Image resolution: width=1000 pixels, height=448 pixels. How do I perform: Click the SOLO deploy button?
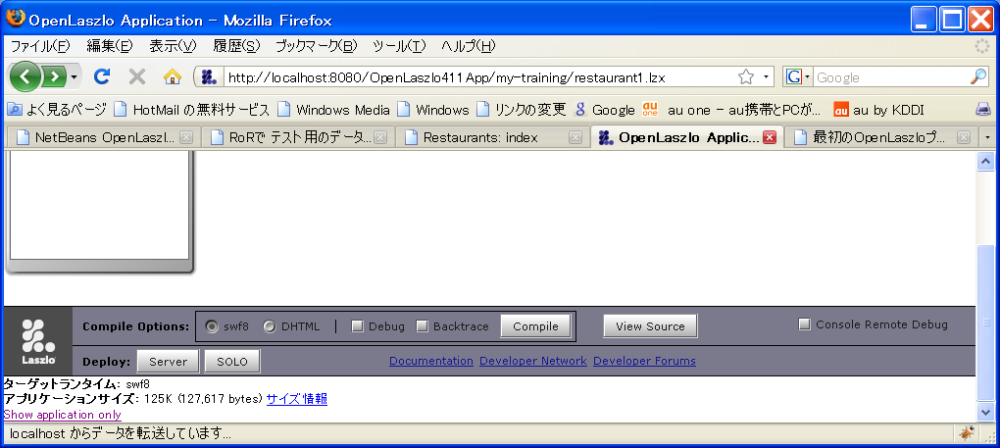(232, 362)
